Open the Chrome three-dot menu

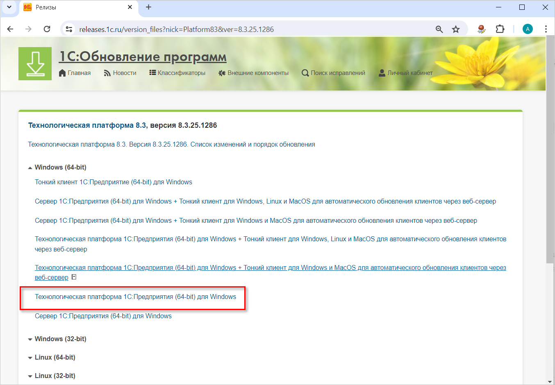[x=546, y=29]
